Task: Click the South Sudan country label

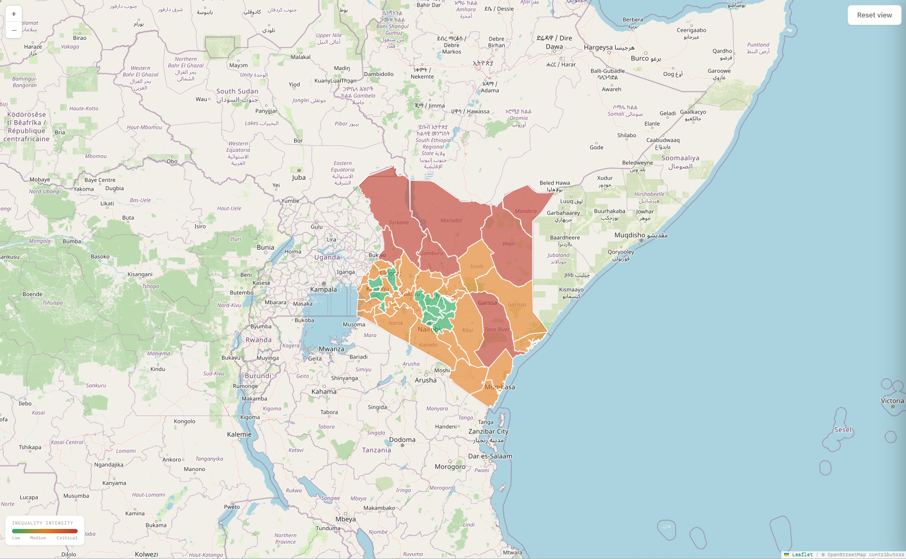Action: (237, 91)
